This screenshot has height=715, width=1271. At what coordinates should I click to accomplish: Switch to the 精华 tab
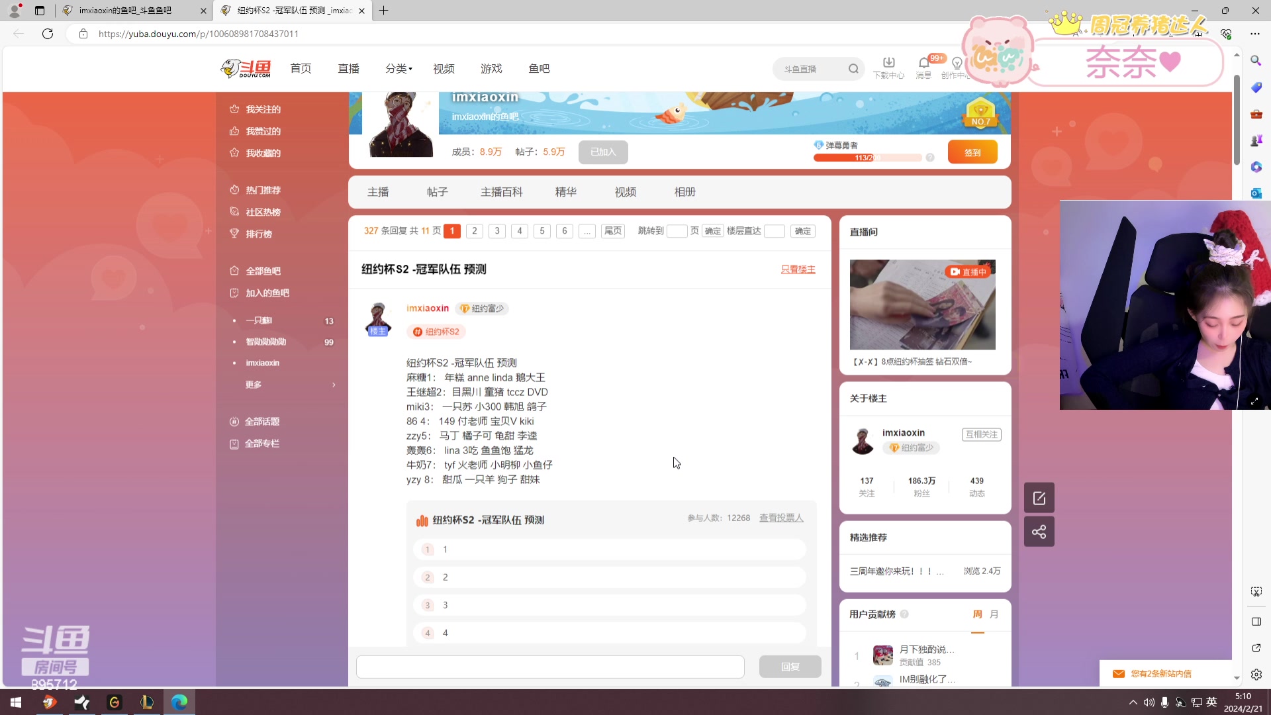coord(565,192)
